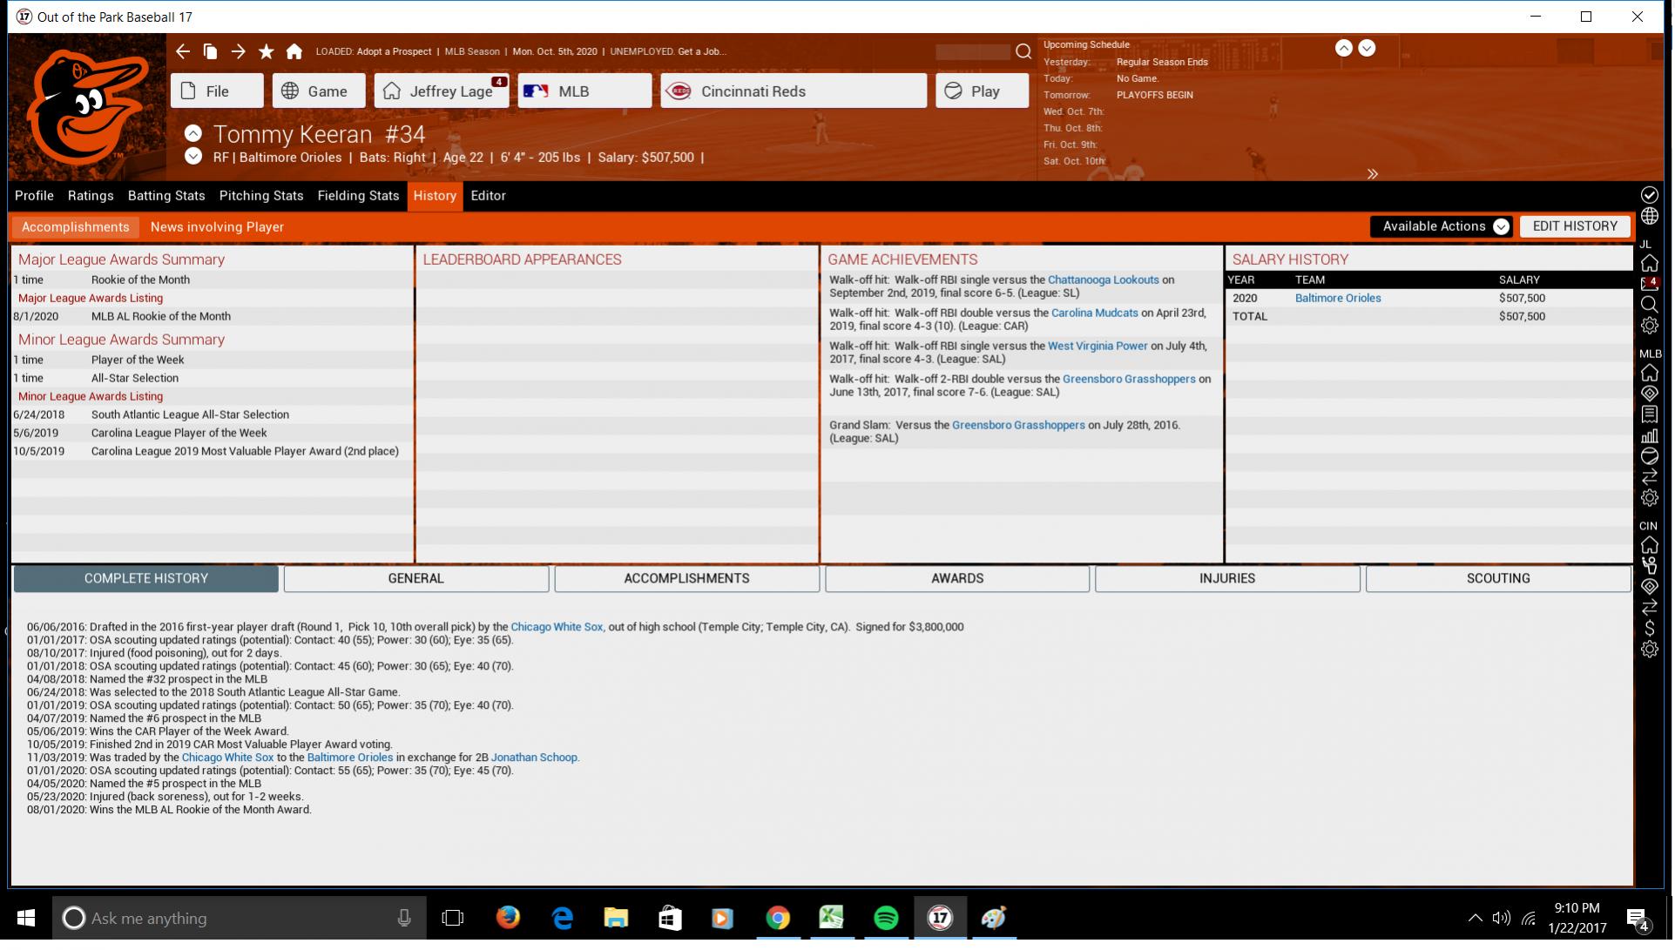Open the CIN team home icon
Screen dimensions: 1675x950
point(1649,545)
